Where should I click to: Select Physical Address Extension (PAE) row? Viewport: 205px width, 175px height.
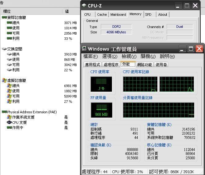(x=40, y=112)
